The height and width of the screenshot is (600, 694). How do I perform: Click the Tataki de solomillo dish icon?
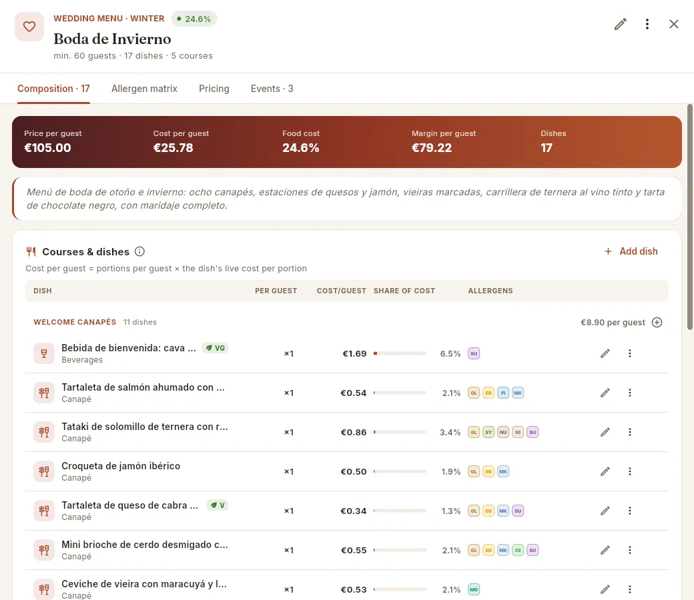point(44,432)
